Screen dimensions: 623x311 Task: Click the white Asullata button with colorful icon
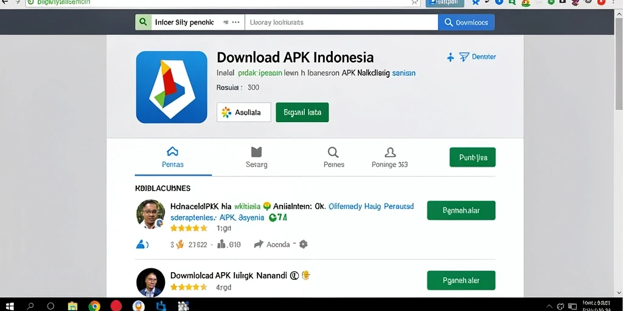point(243,112)
